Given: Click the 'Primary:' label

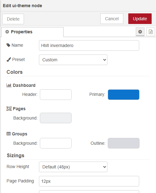Looking at the screenshot, I should 97,94.
